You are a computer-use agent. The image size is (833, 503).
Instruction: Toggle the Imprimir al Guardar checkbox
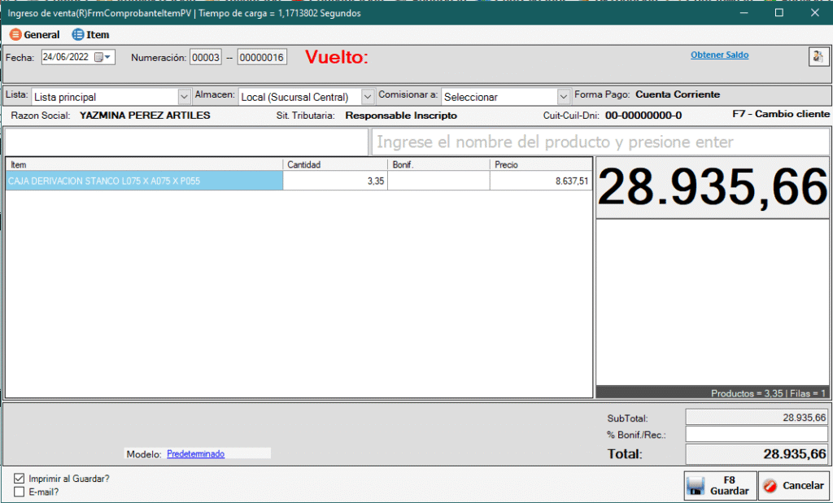[20, 479]
